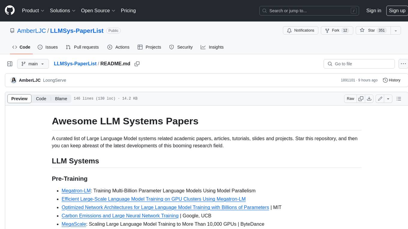
Task: Expand the Open Source menu
Action: click(98, 10)
